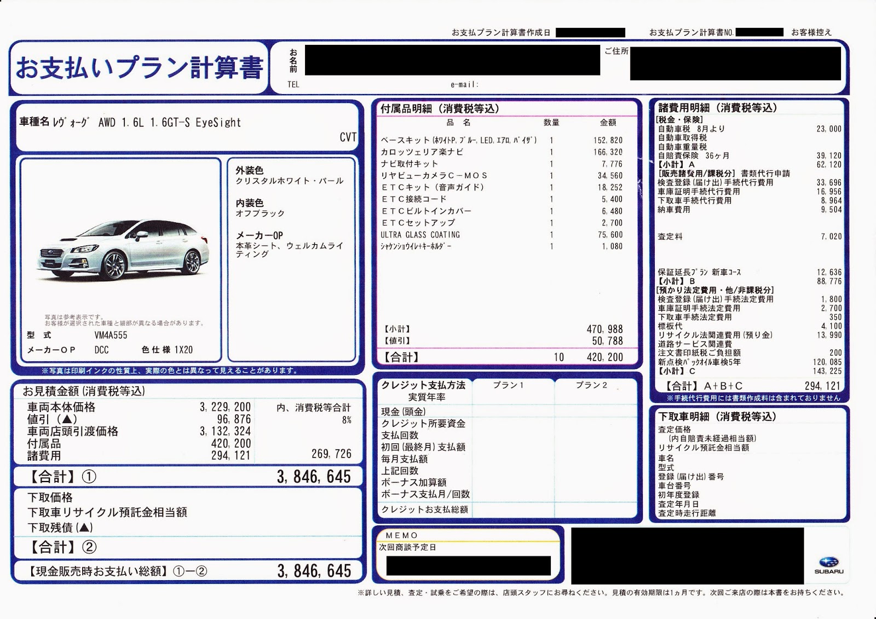Select the 'ULTRA GLASS COATING' item
876x619 pixels.
[420, 235]
